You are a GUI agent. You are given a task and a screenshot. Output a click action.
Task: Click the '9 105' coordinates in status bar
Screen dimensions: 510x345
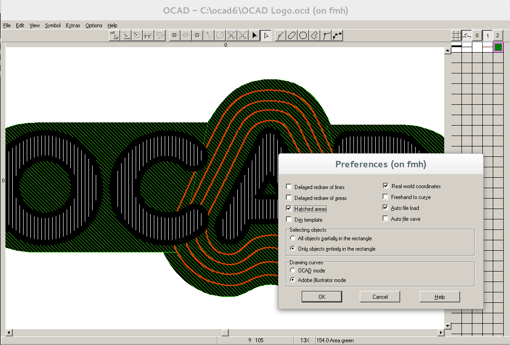click(x=255, y=340)
